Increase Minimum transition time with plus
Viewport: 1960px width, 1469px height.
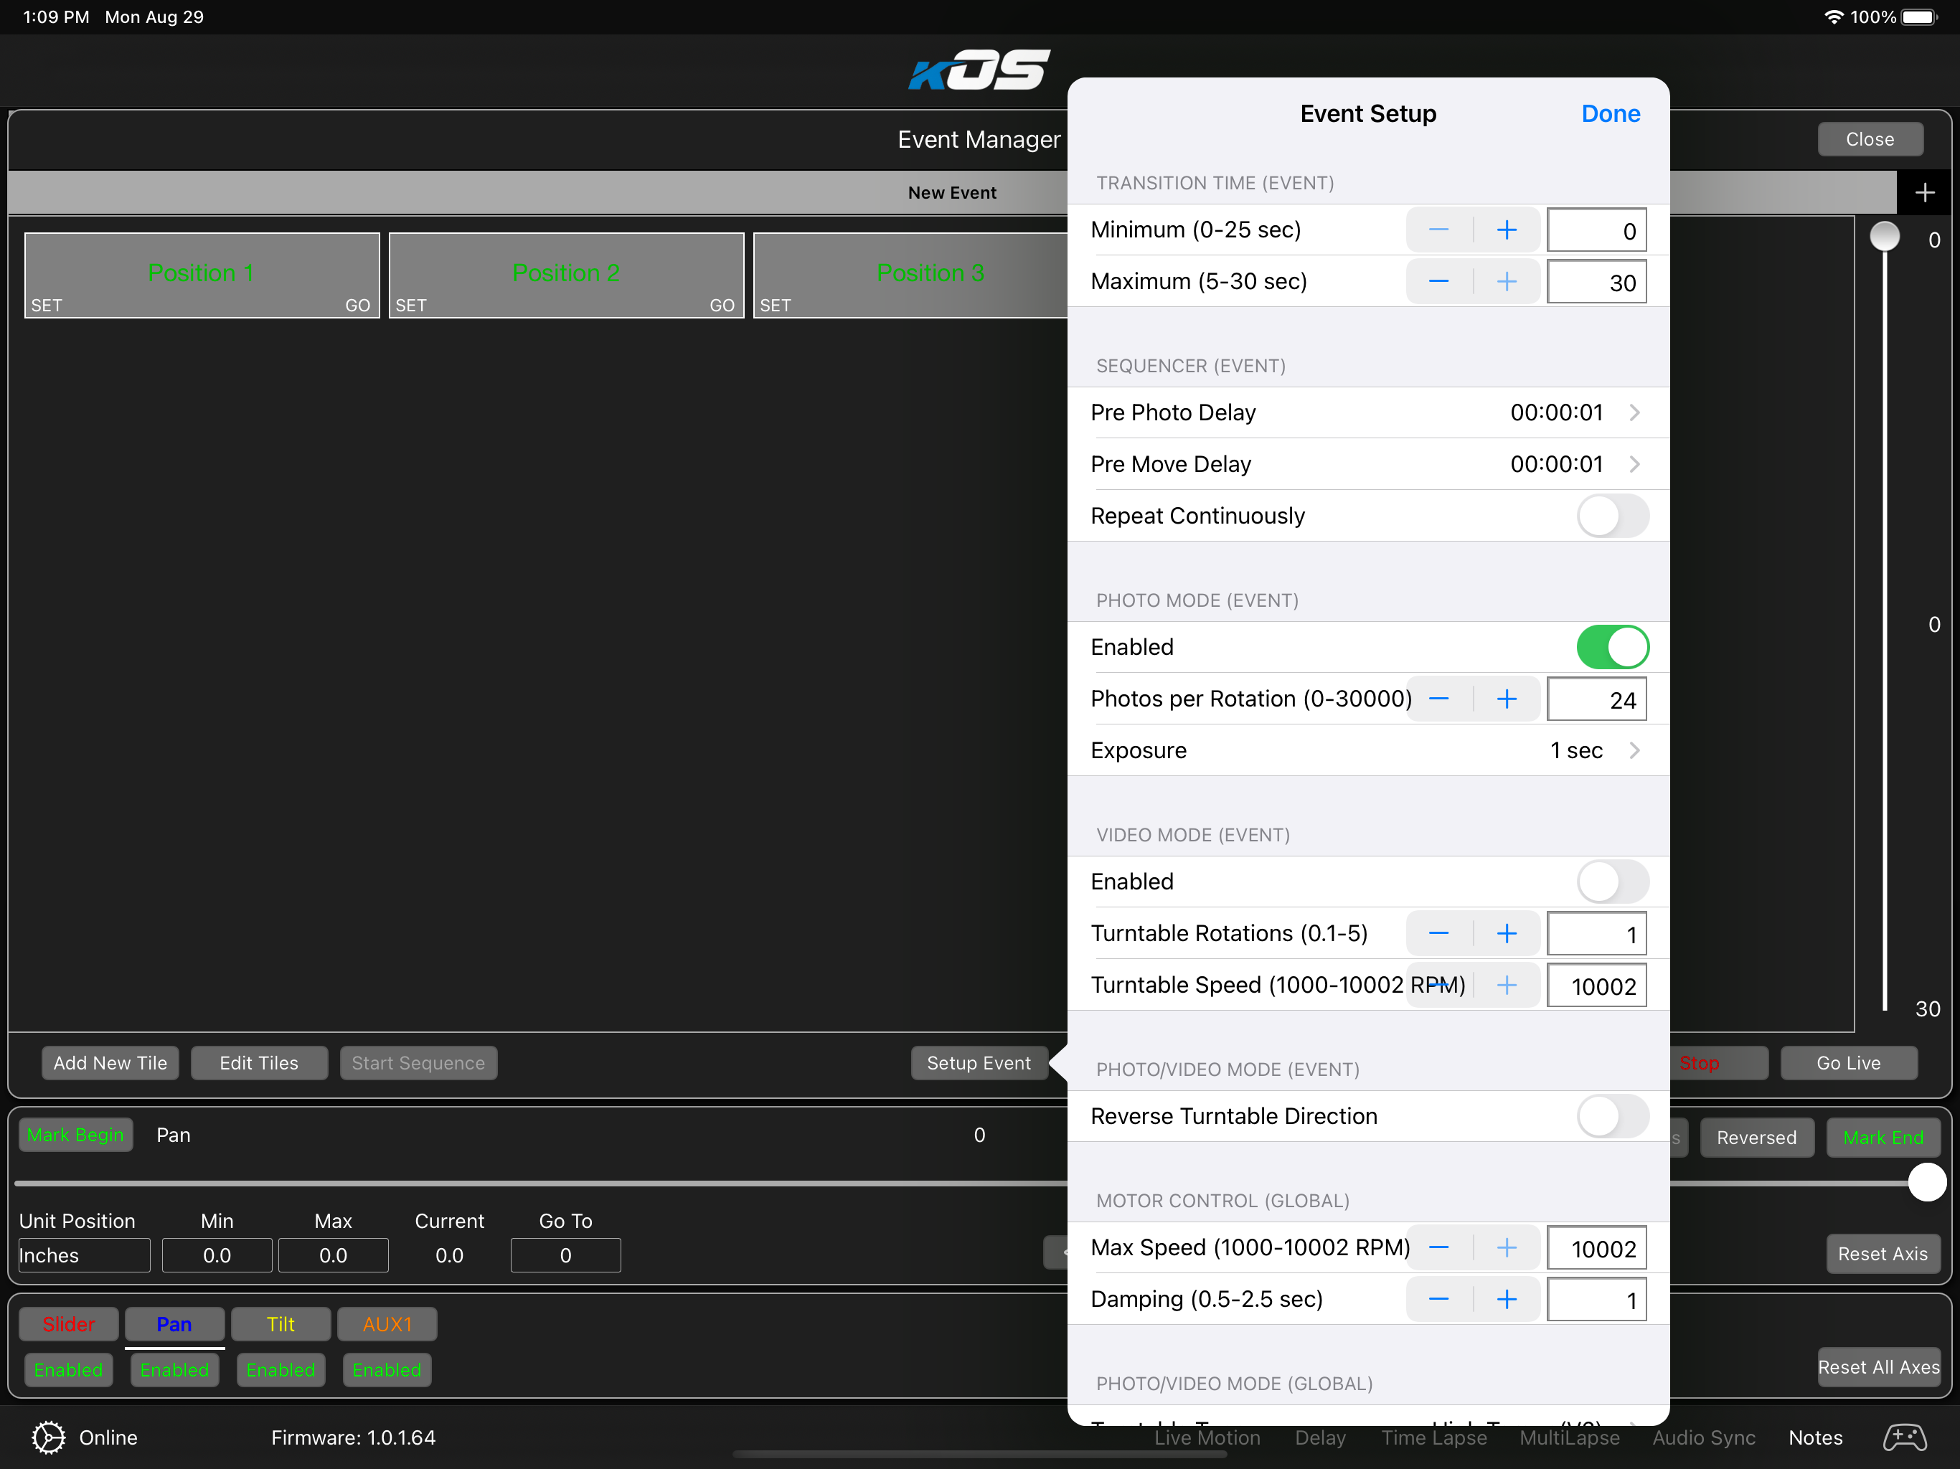tap(1507, 230)
